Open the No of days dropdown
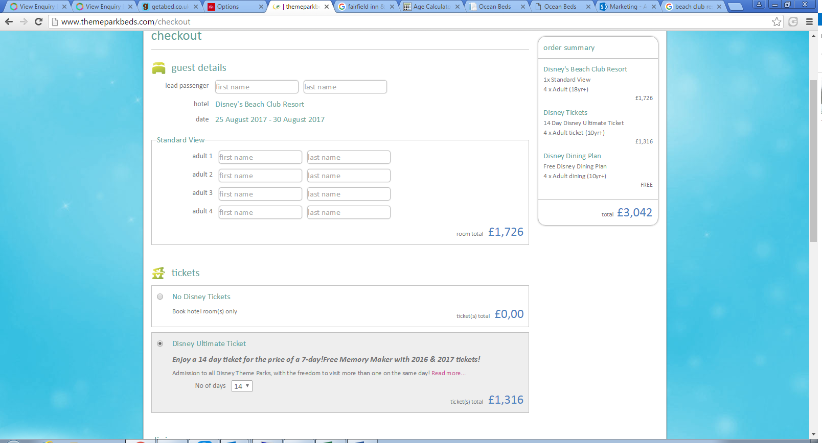The height and width of the screenshot is (443, 822). click(x=242, y=386)
